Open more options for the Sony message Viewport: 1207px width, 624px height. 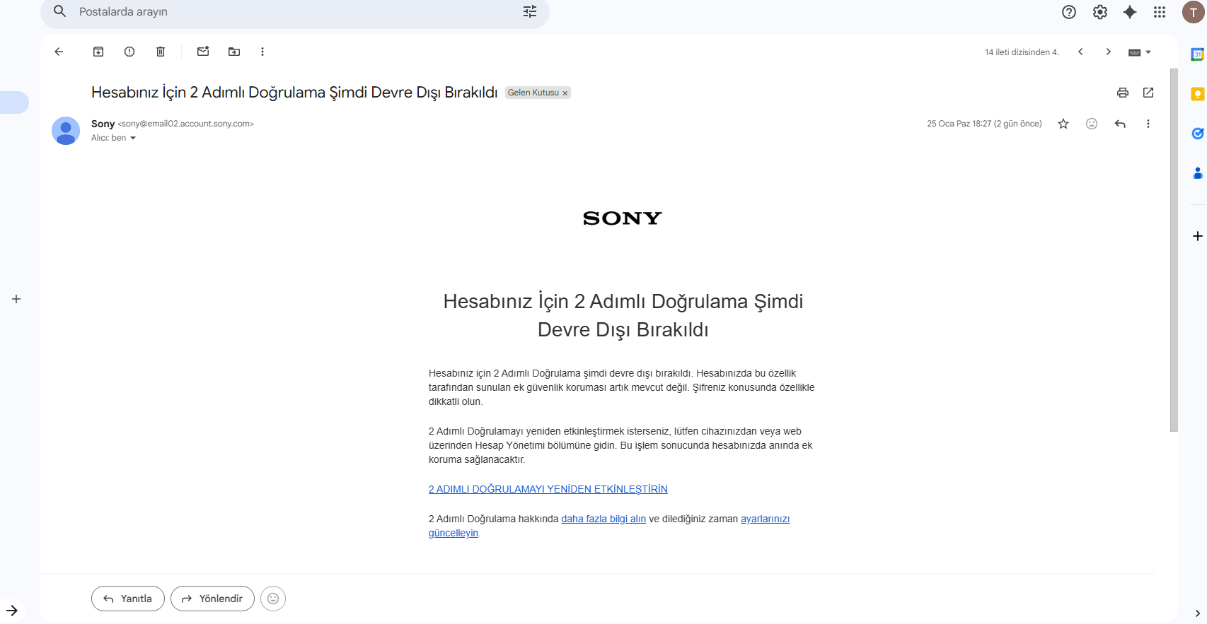[1148, 124]
